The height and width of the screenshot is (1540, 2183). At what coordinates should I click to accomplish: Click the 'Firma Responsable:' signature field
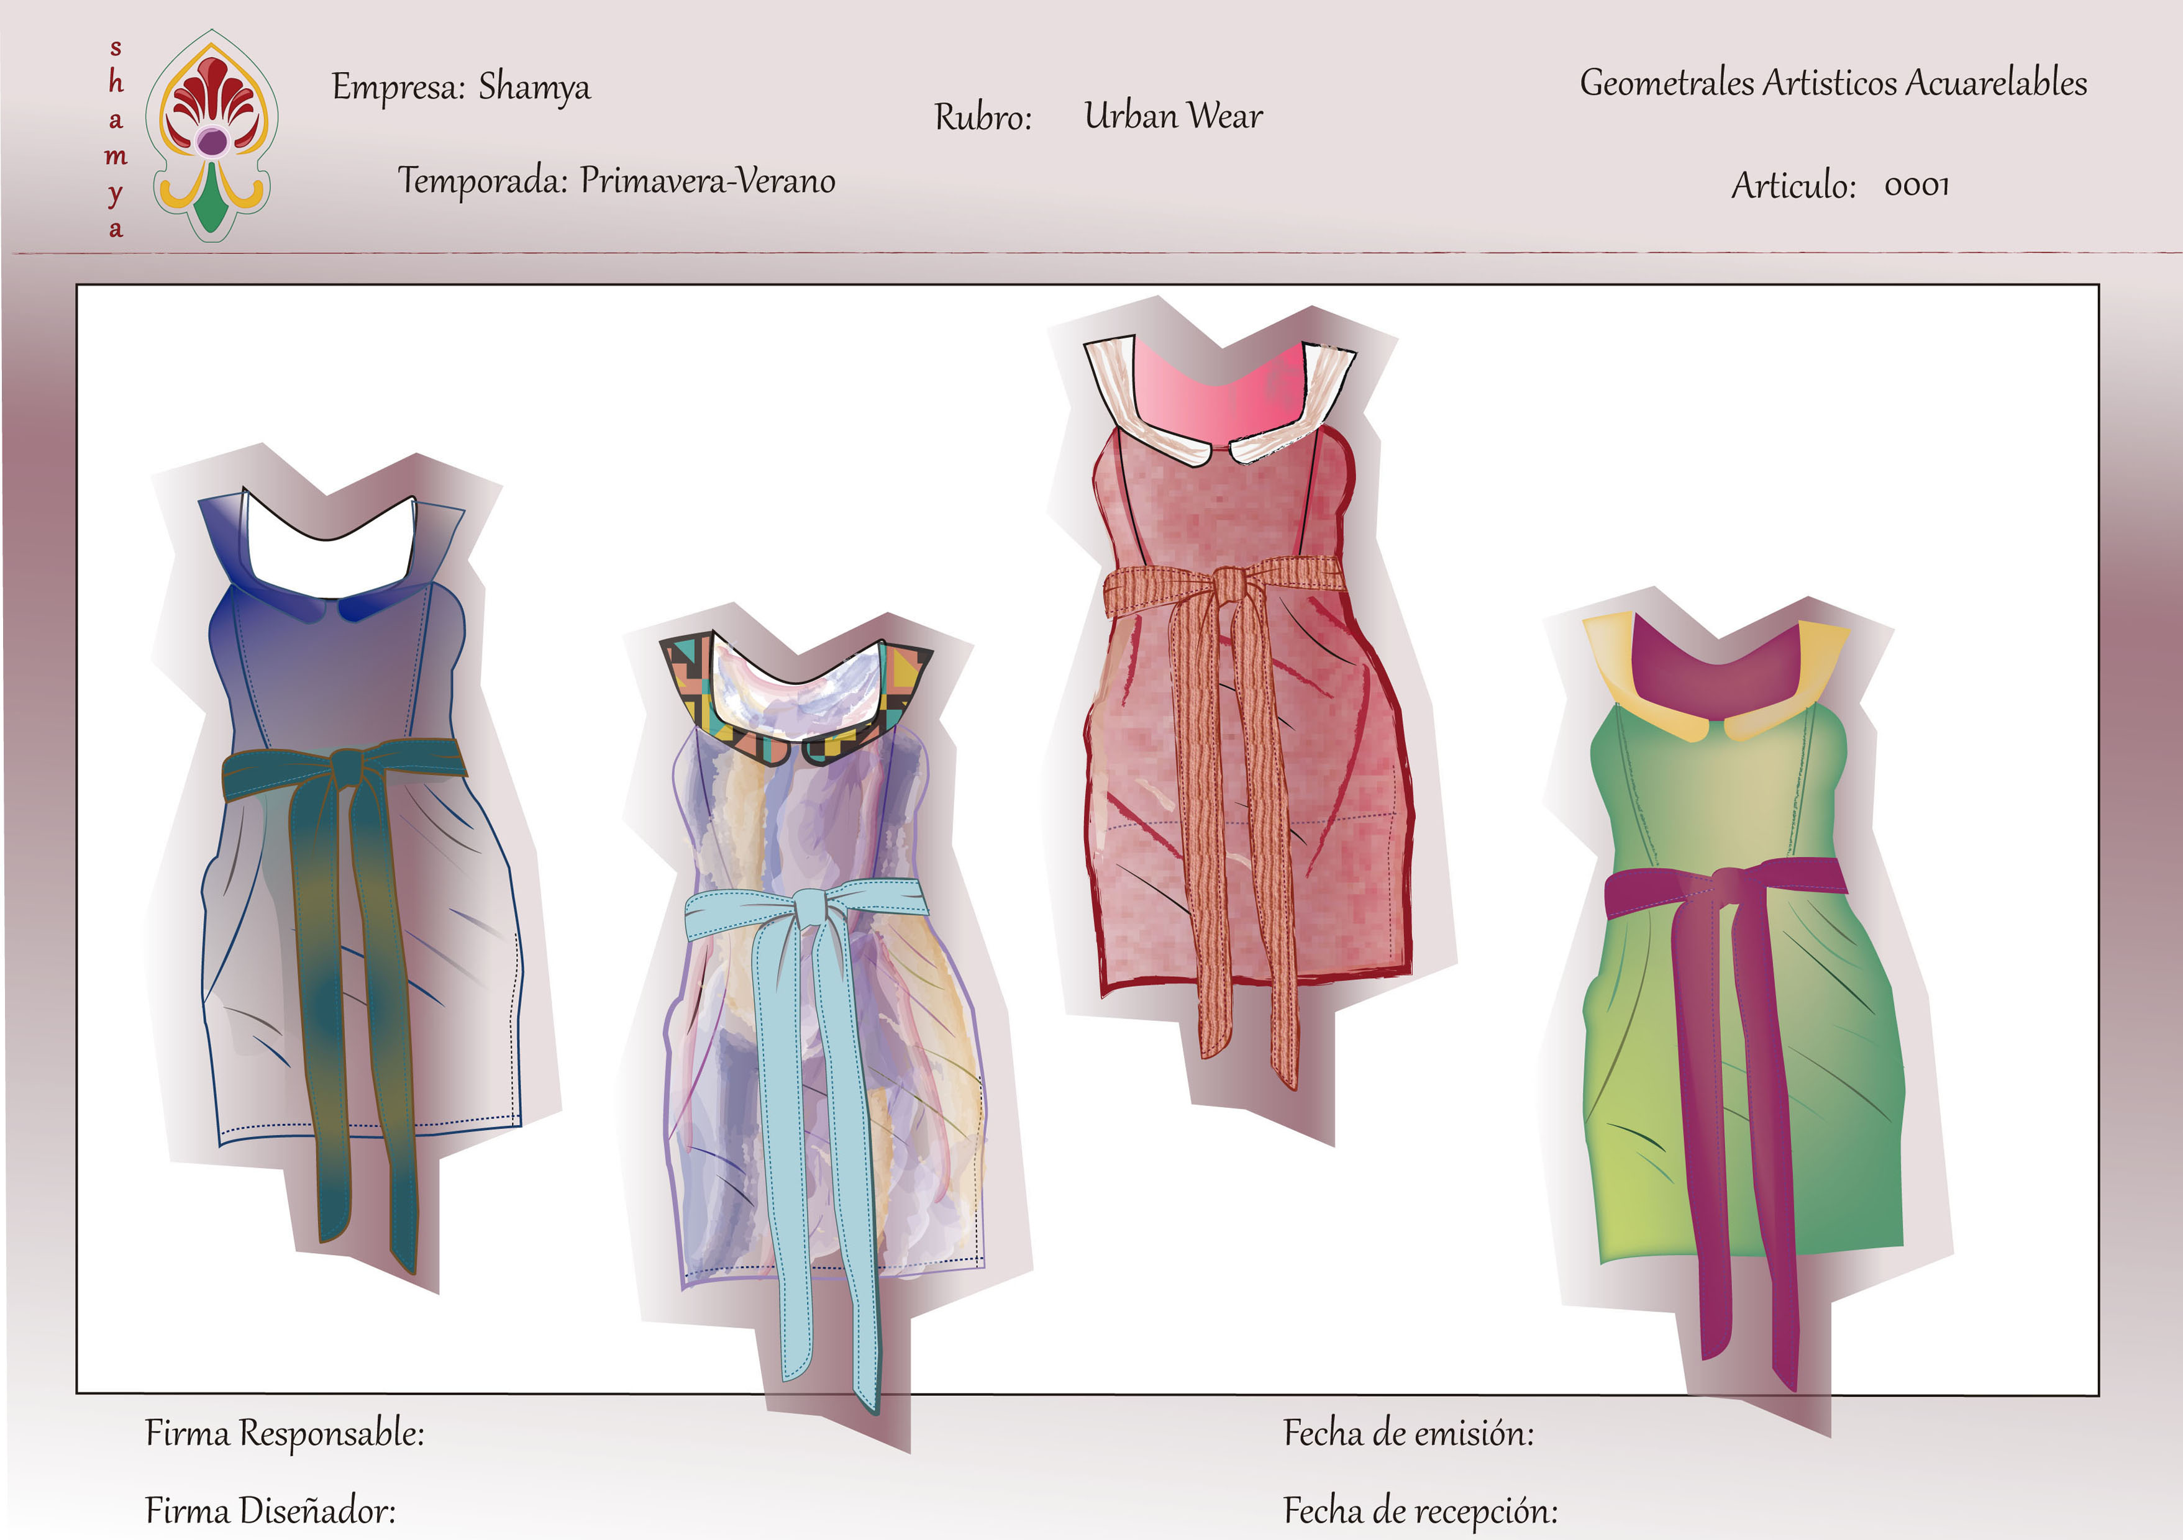[285, 1433]
